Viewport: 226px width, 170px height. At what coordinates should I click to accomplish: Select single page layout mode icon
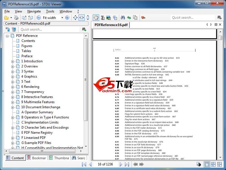[x=207, y=164]
